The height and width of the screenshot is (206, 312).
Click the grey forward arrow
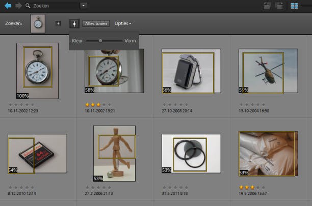click(x=18, y=6)
